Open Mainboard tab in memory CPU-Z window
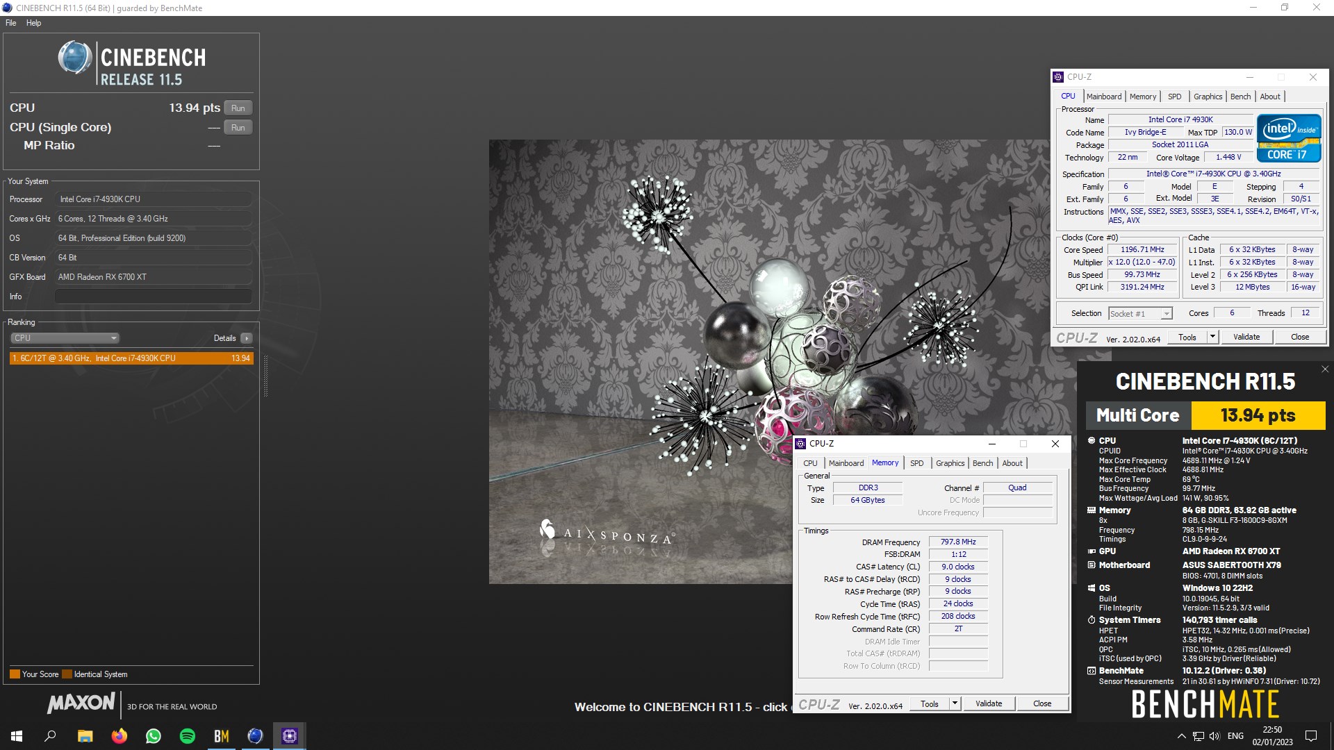Screen dimensions: 1334x750 [x=846, y=463]
